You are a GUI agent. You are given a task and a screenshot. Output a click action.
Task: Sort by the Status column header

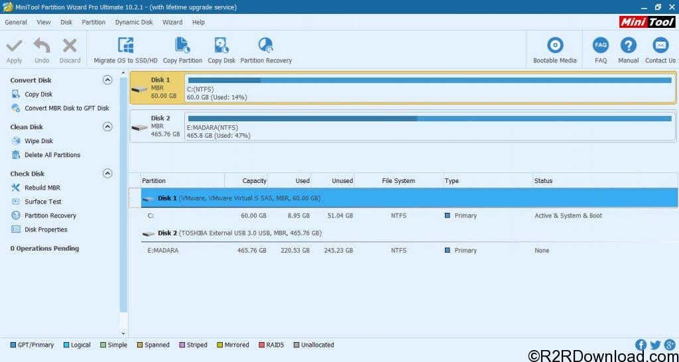605,180
